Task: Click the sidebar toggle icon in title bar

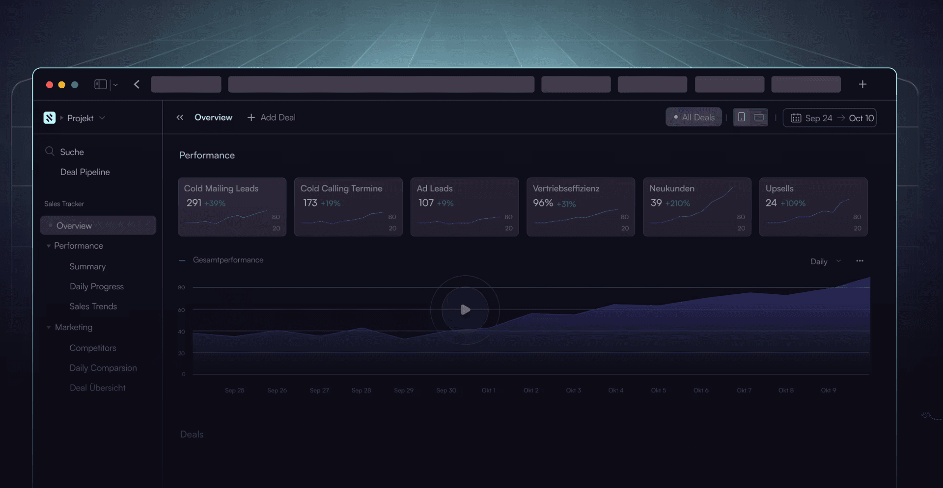Action: [100, 84]
